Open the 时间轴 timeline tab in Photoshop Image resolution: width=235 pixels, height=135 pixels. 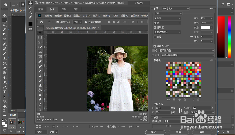click(x=13, y=115)
